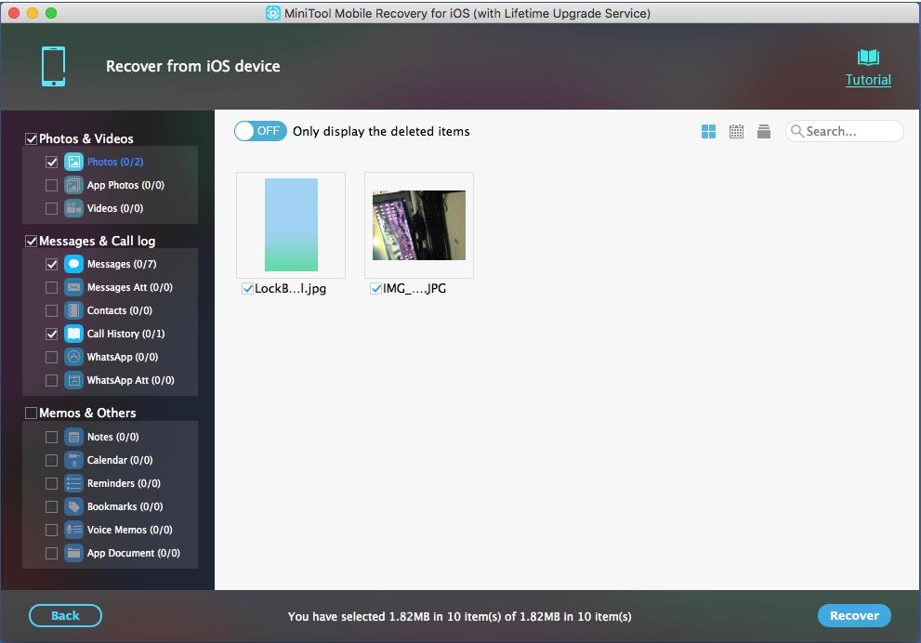Screen dimensions: 921x643
Task: Check the Bookmarks (0/0) checkbox
Action: (x=52, y=506)
